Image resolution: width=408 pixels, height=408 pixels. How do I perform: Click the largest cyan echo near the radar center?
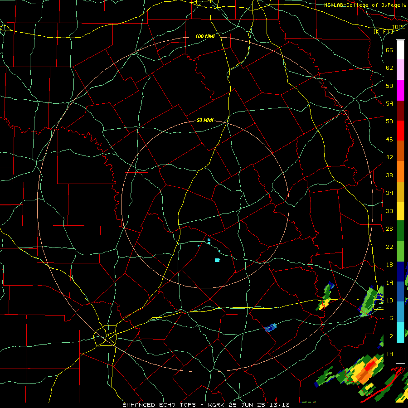click(217, 260)
